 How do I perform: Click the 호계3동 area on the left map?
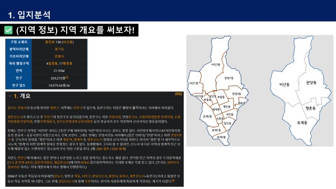click(222, 137)
